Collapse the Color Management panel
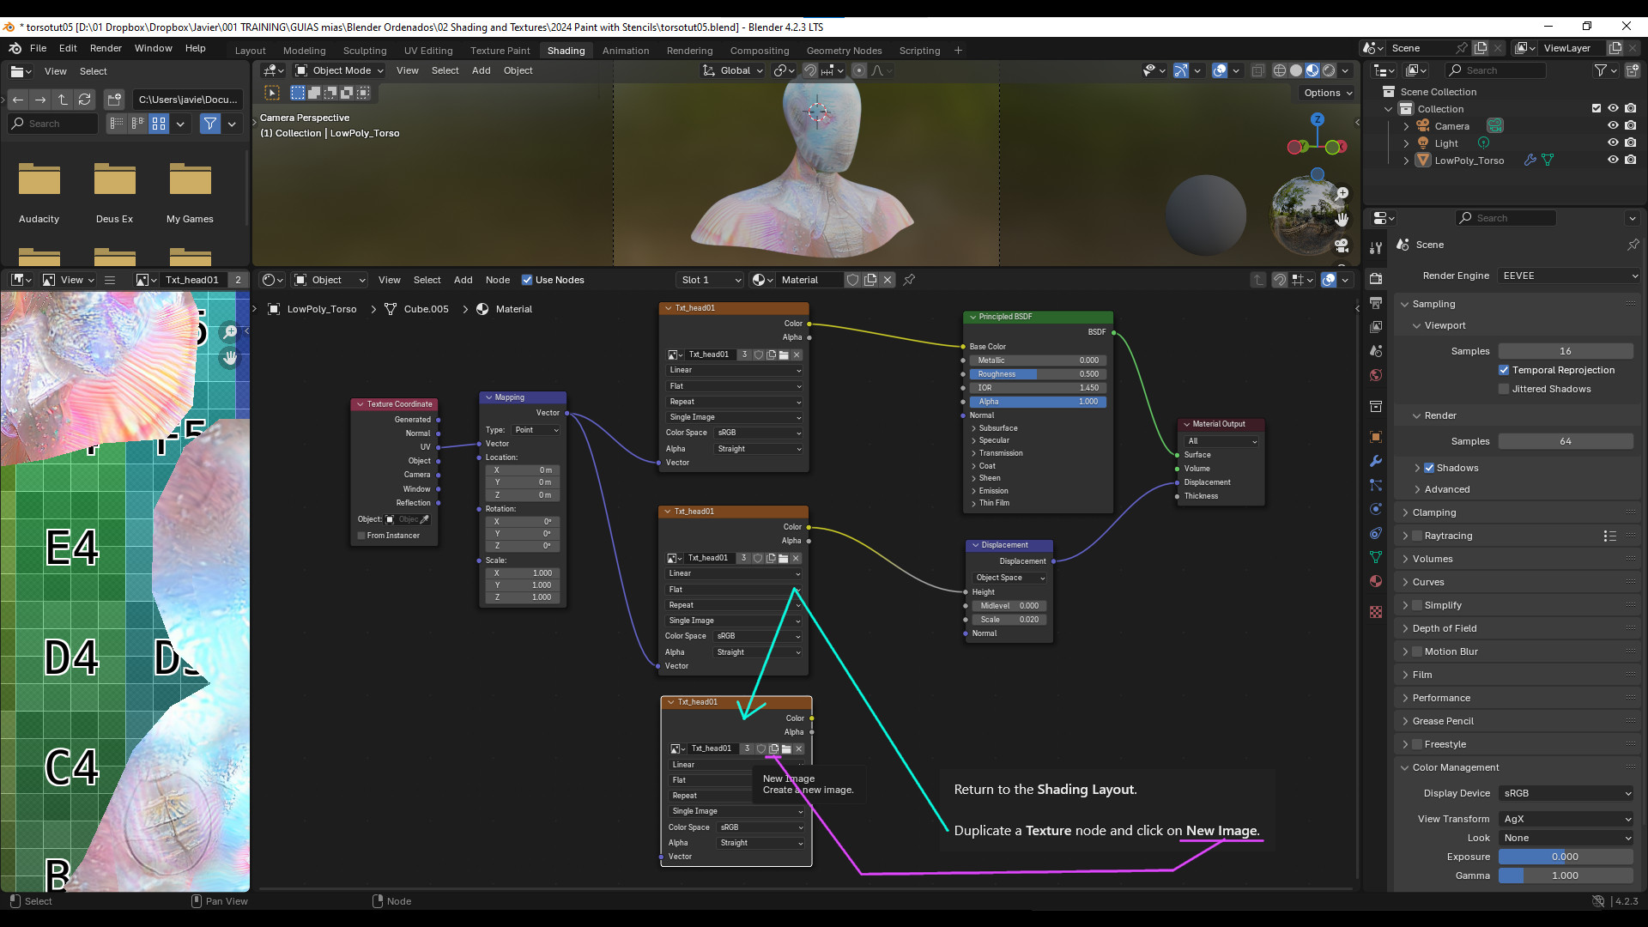This screenshot has height=927, width=1648. (x=1455, y=767)
